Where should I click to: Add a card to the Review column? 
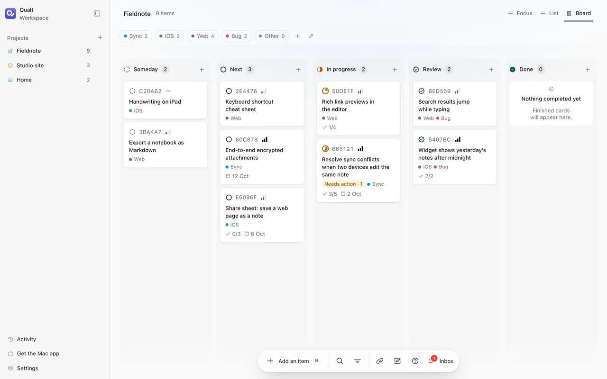(x=491, y=70)
